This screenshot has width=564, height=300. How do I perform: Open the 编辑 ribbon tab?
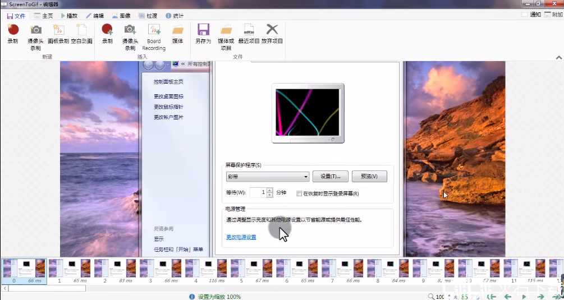pyautogui.click(x=95, y=16)
